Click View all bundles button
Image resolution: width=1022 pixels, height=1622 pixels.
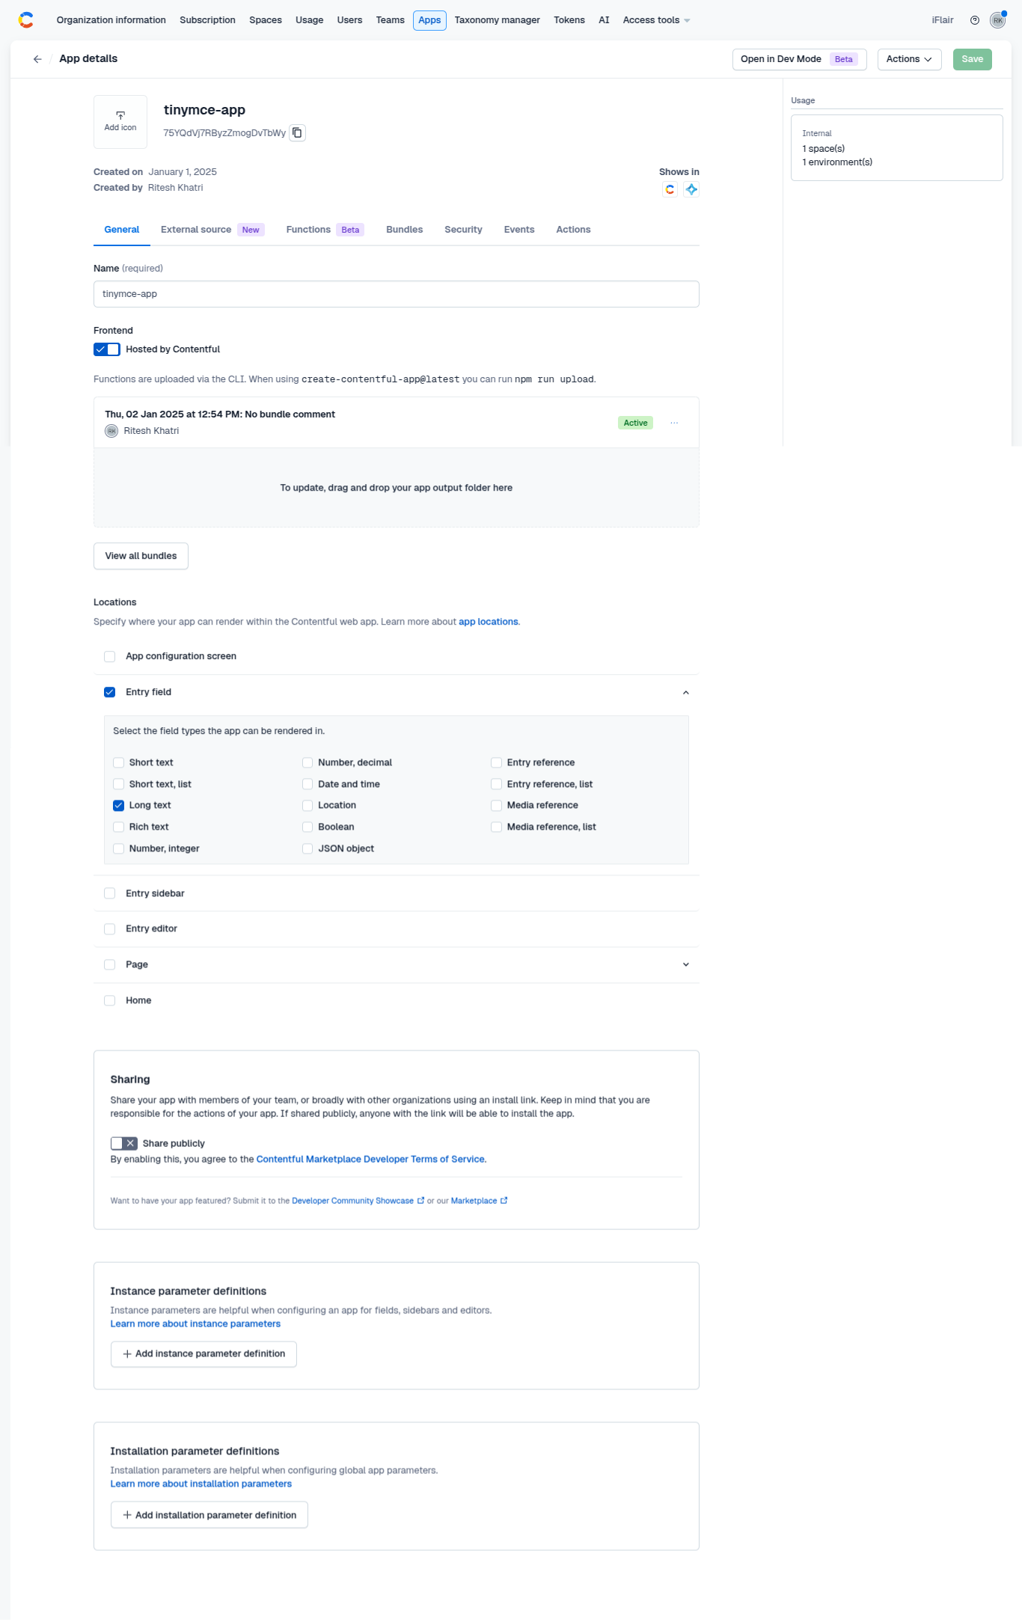pyautogui.click(x=141, y=556)
